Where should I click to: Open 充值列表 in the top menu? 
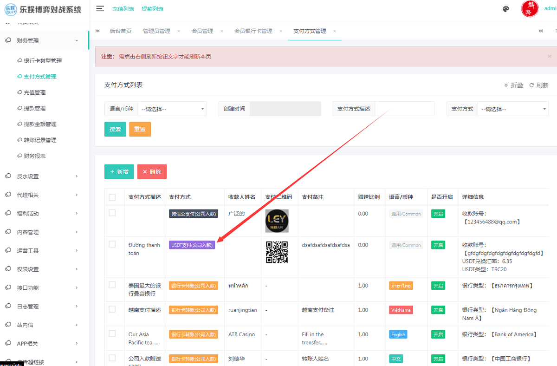[123, 8]
